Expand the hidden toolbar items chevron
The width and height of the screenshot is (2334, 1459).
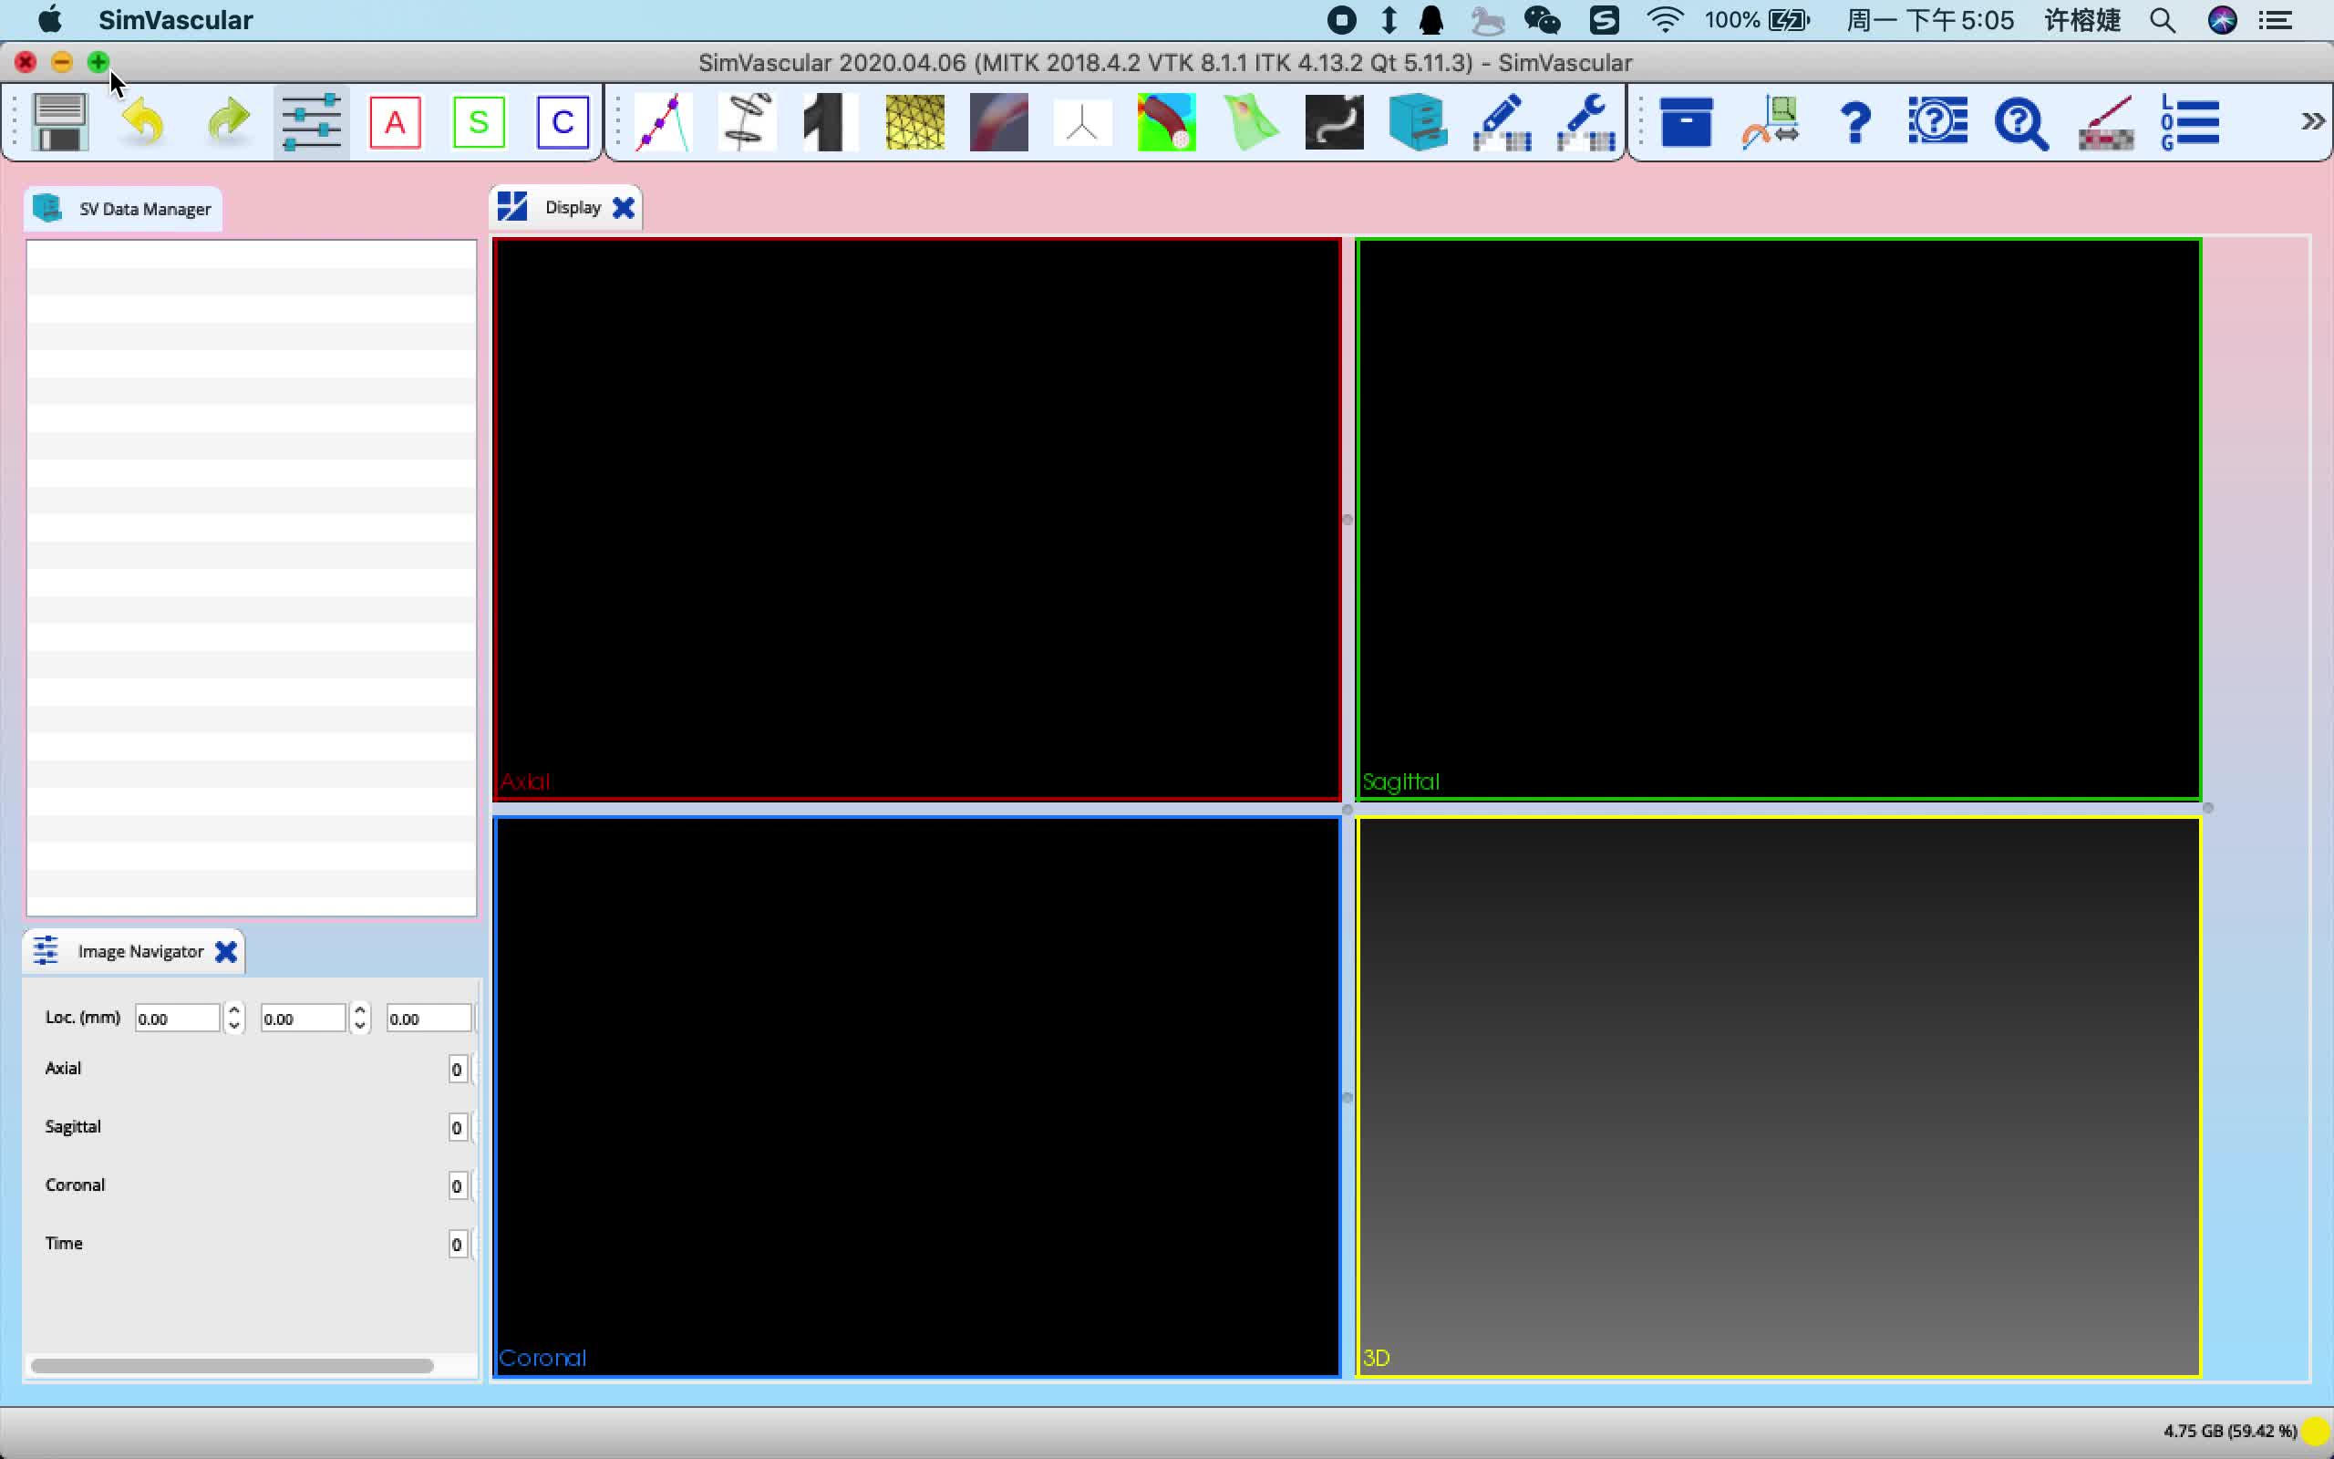click(2312, 121)
